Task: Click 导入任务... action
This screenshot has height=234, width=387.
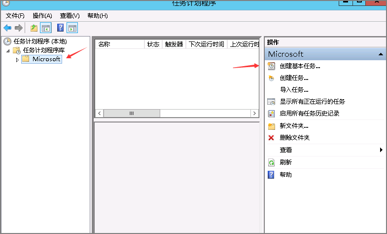Action: [x=294, y=90]
